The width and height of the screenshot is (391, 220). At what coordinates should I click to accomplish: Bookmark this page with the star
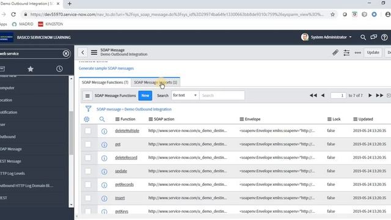(332, 15)
